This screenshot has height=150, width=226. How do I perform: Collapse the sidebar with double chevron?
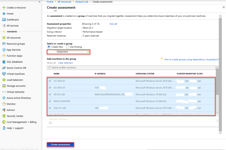39,2
